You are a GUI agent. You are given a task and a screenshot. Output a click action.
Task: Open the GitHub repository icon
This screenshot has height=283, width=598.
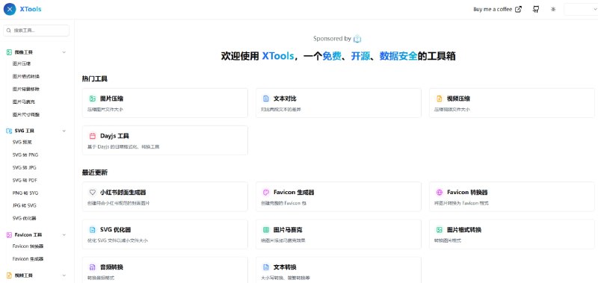click(x=536, y=9)
